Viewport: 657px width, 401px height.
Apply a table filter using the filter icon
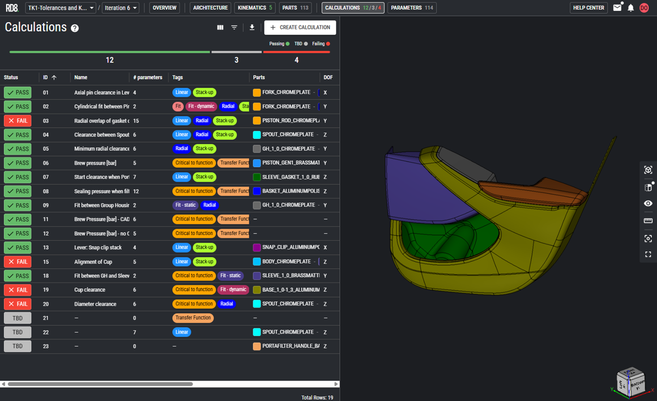click(234, 27)
